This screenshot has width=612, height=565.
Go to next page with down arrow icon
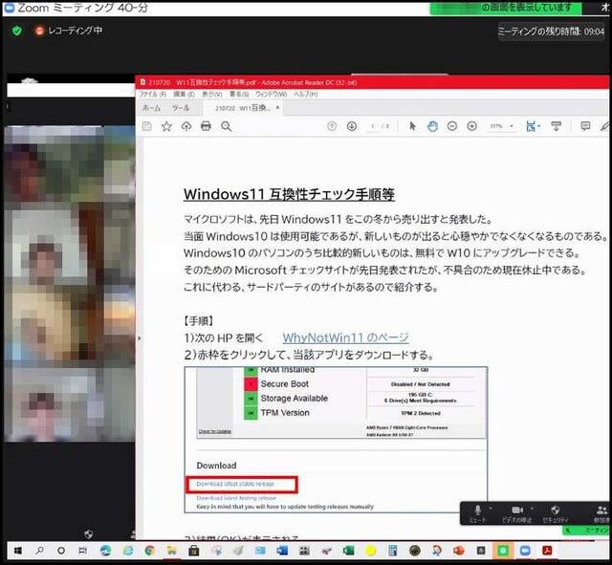pos(352,126)
